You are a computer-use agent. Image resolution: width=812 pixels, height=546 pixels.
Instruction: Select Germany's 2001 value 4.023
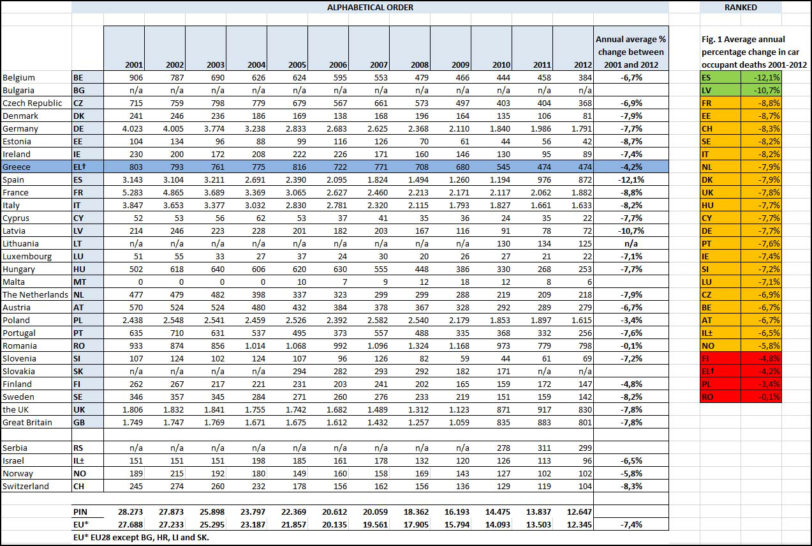click(x=124, y=128)
